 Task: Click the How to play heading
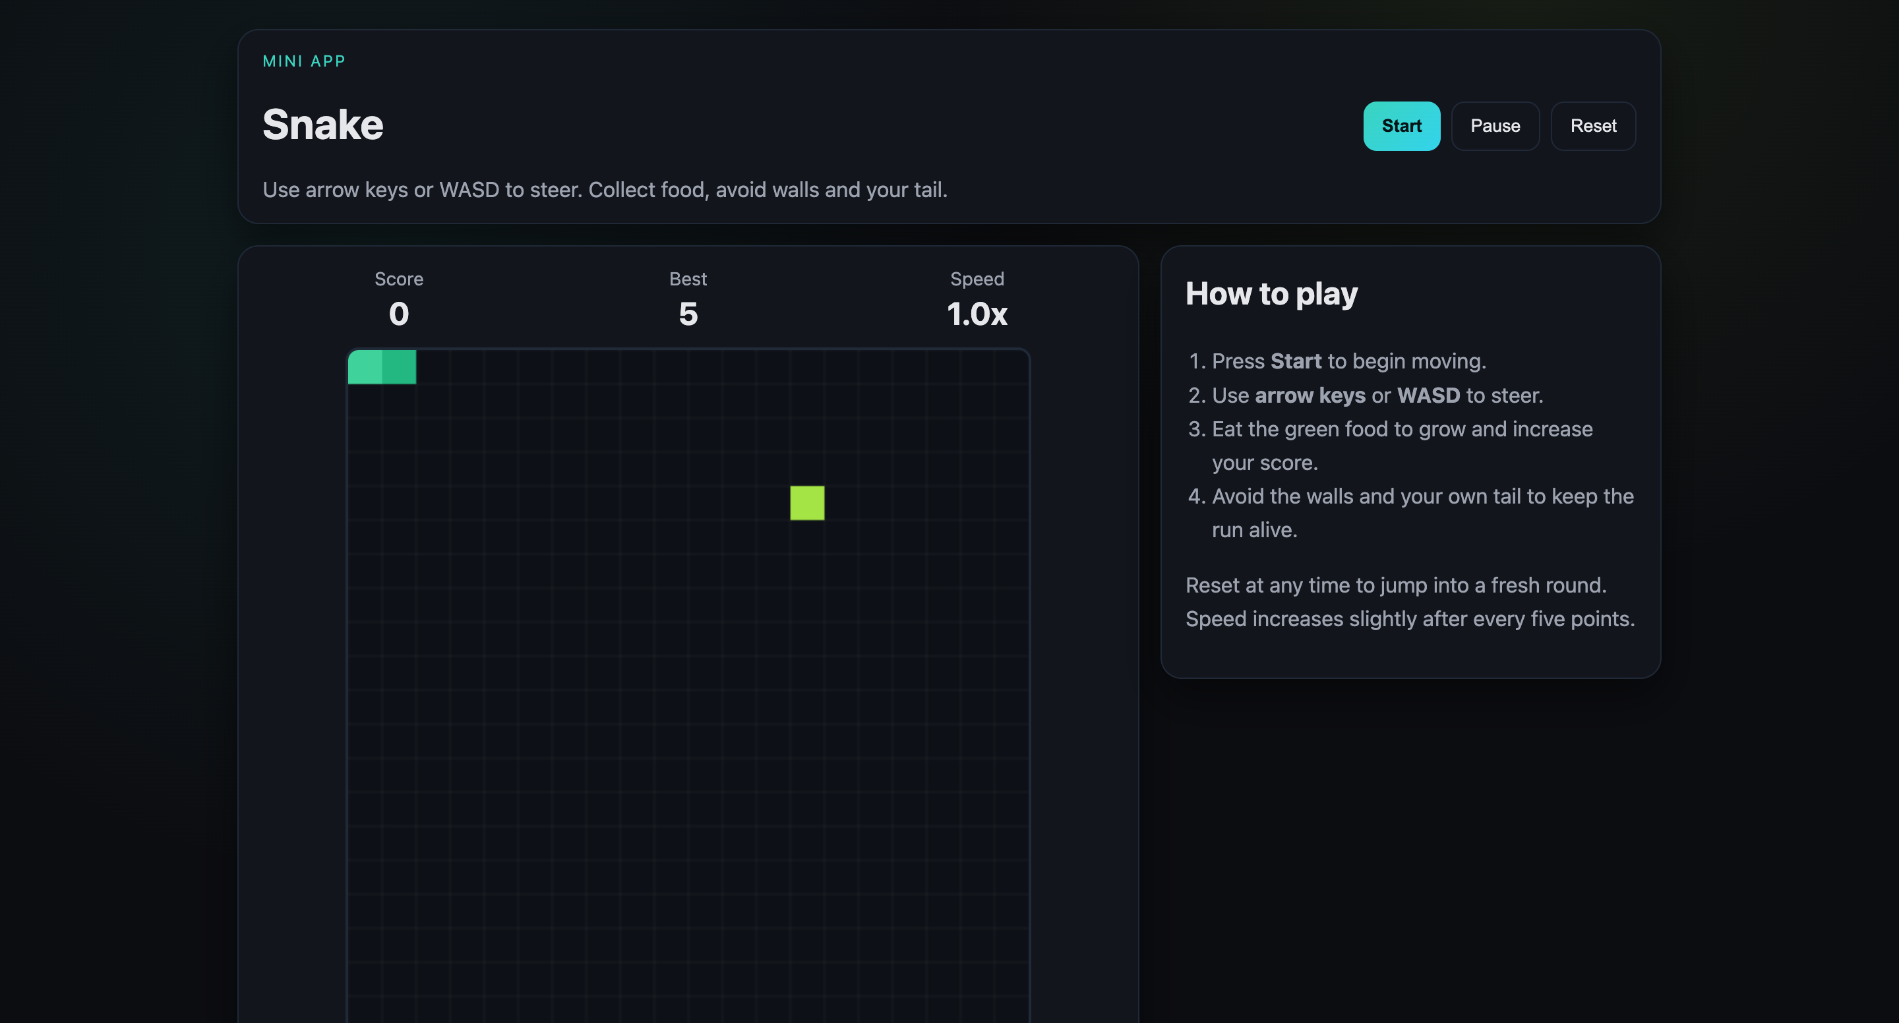coord(1272,293)
